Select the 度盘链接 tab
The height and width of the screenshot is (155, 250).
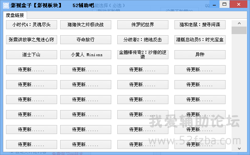pos(15,15)
